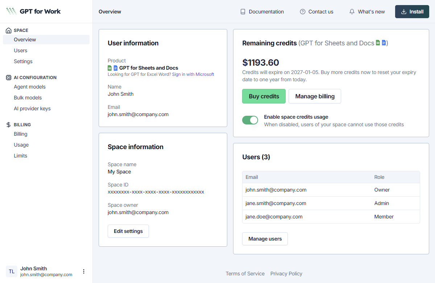
Task: Open the Contact us link
Action: 316,12
